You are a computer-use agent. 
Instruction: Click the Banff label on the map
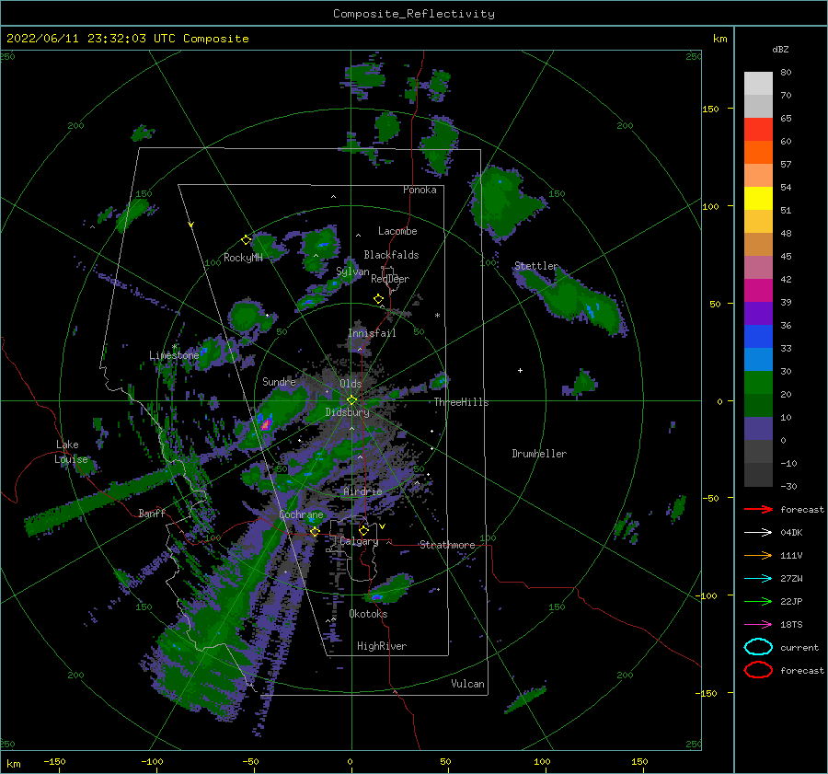click(x=152, y=514)
